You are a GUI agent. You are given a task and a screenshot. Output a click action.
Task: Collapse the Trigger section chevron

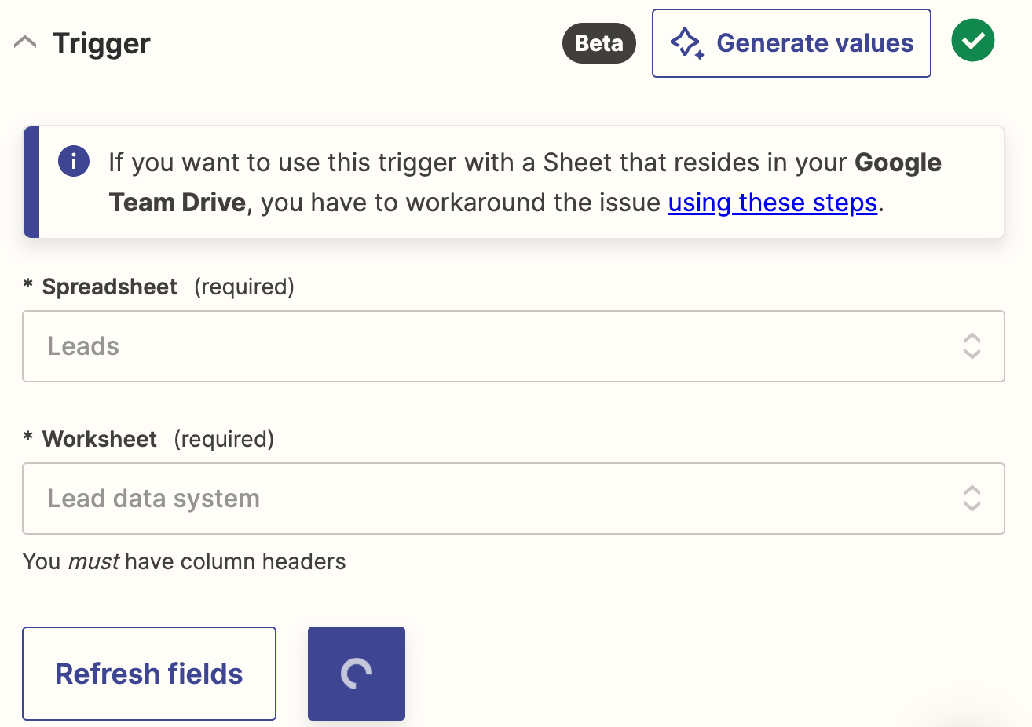(x=25, y=42)
